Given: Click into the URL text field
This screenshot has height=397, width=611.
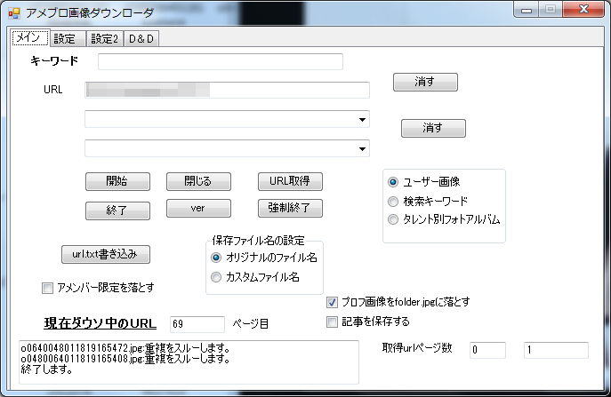Looking at the screenshot, I should [227, 90].
